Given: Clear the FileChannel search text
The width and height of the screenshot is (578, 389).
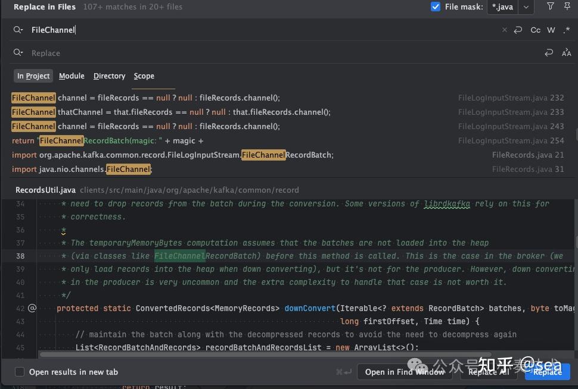Looking at the screenshot, I should point(505,30).
